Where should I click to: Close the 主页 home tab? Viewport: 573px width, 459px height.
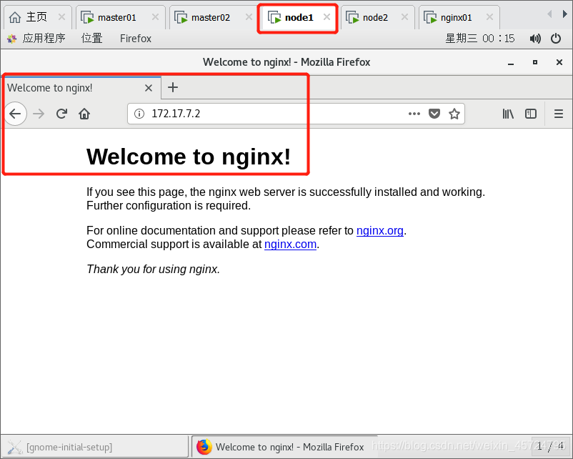pos(61,17)
